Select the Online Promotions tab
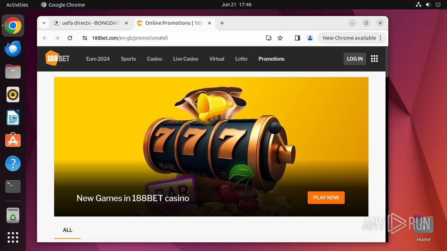The image size is (447, 251). (175, 23)
